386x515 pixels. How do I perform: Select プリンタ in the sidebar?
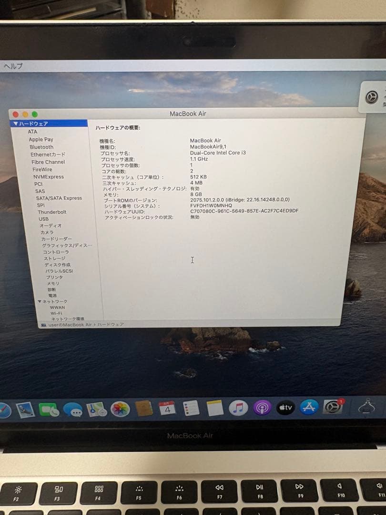[54, 277]
